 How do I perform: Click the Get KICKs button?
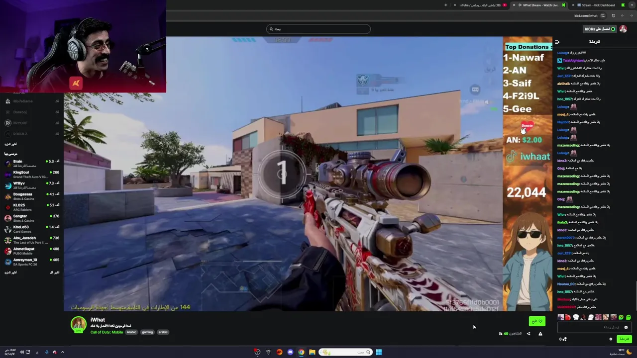600,29
